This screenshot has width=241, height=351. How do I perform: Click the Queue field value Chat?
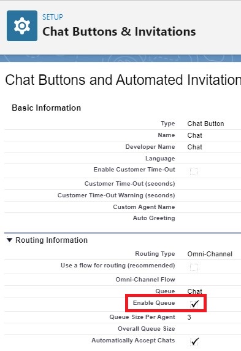(x=194, y=291)
